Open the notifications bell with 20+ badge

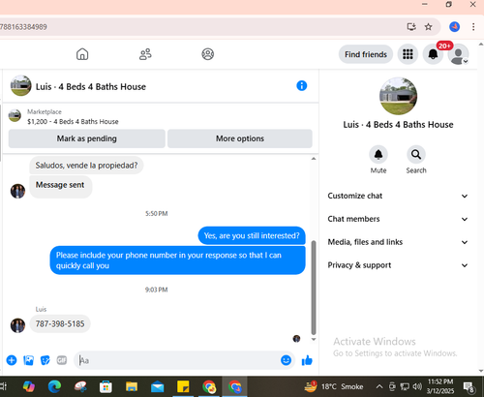[x=433, y=54]
